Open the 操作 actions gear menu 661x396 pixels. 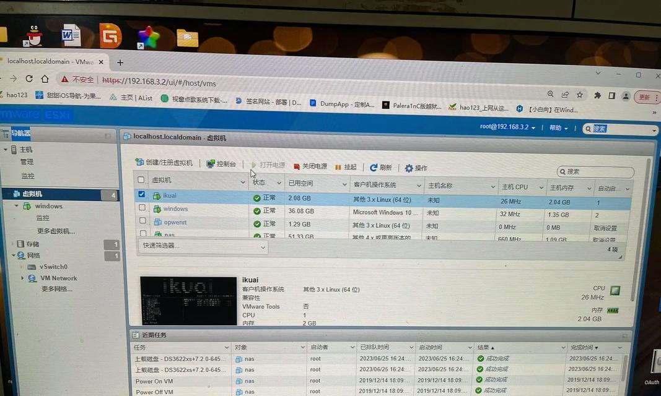(416, 168)
